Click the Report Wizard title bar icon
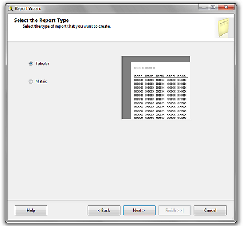The image size is (243, 226). point(11,8)
